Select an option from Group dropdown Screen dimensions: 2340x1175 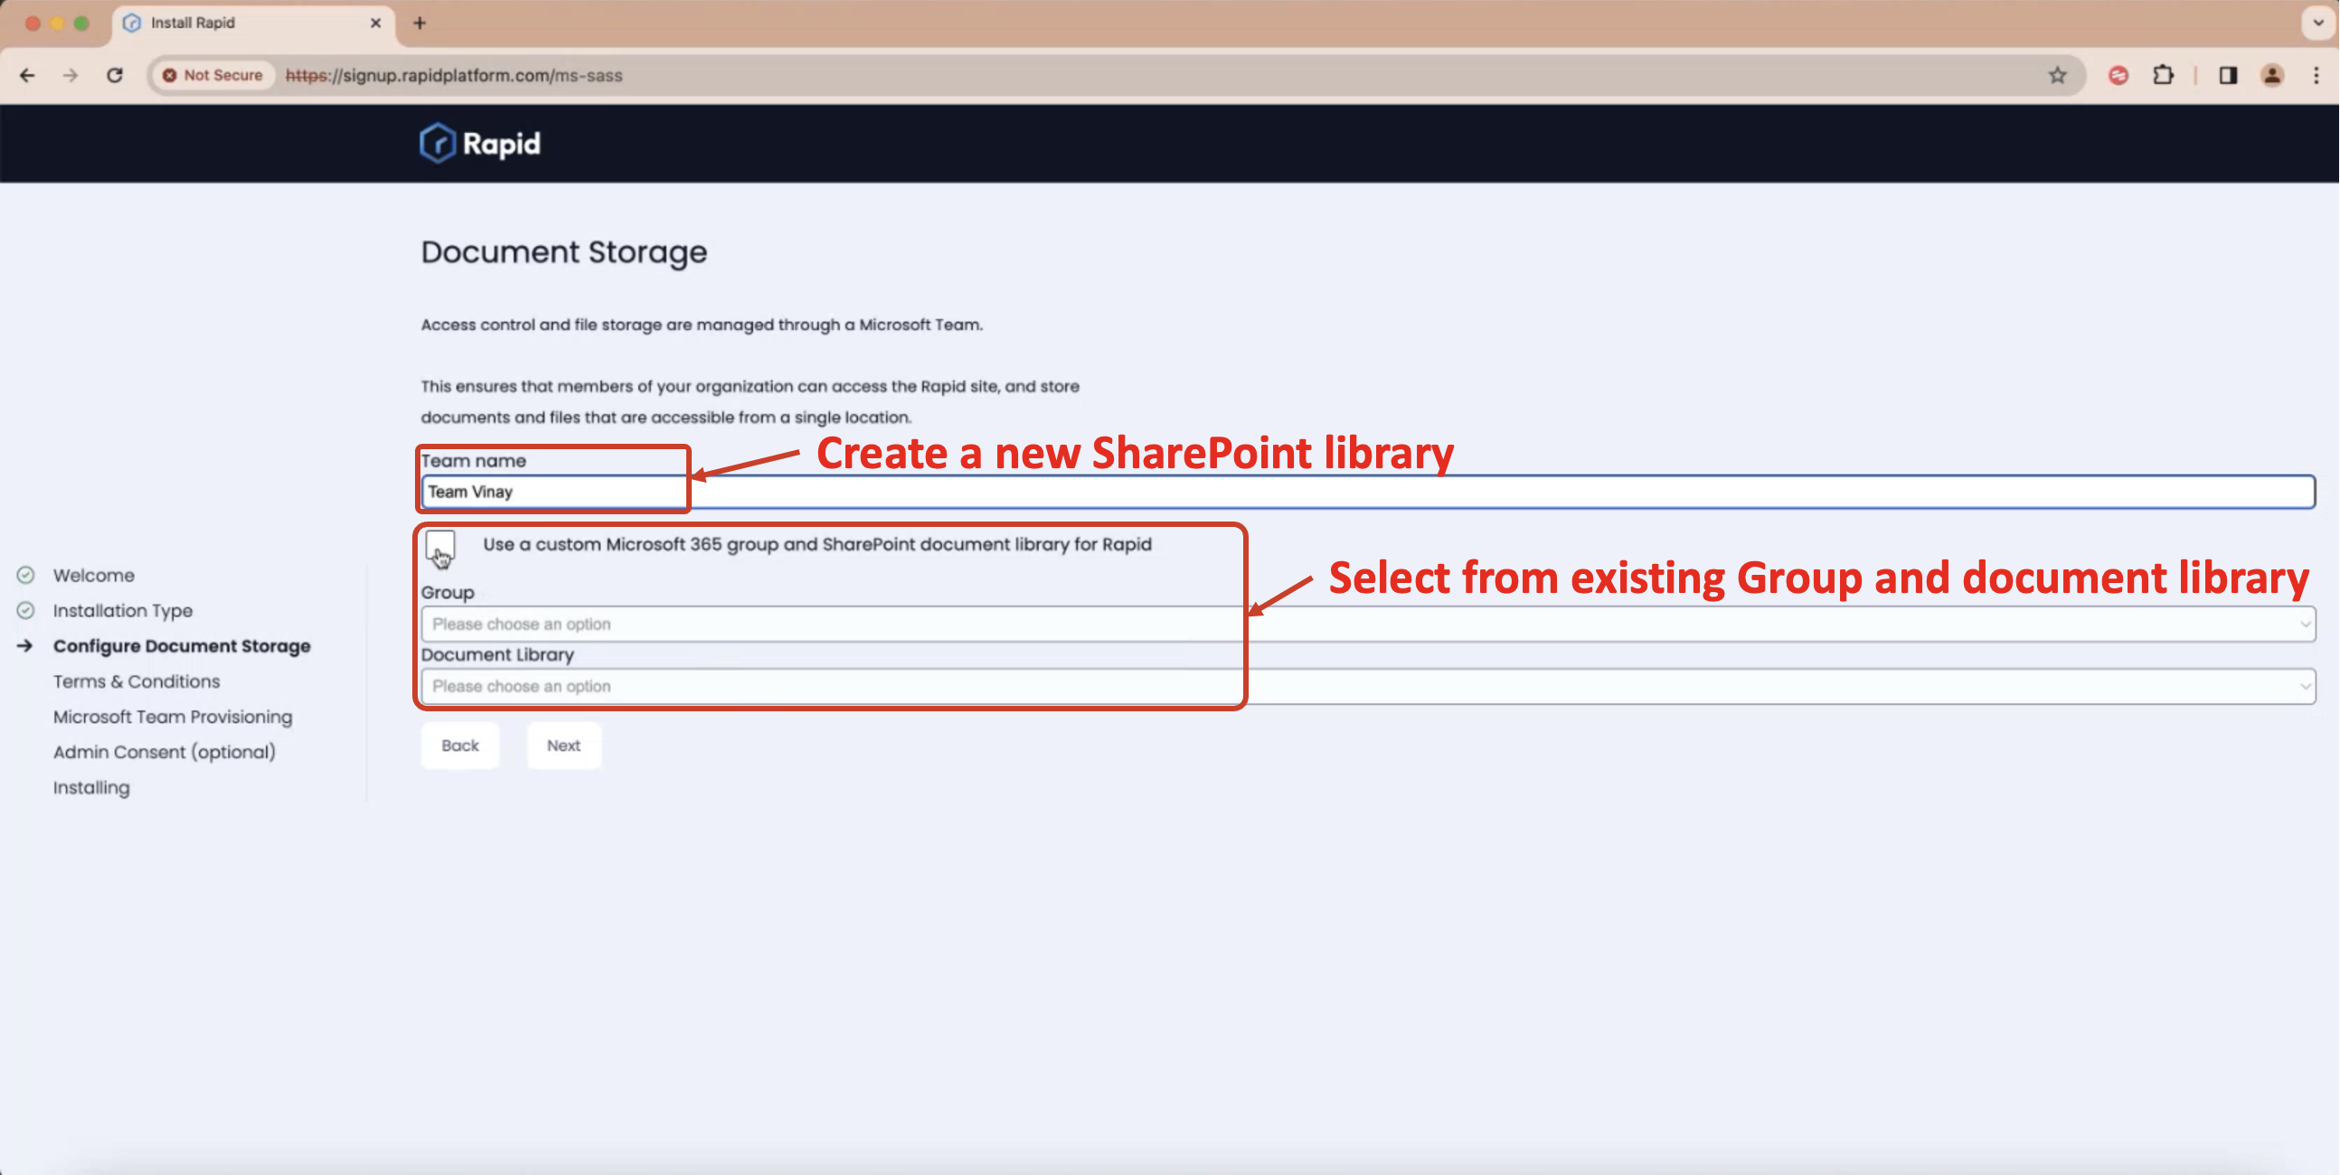click(1363, 624)
